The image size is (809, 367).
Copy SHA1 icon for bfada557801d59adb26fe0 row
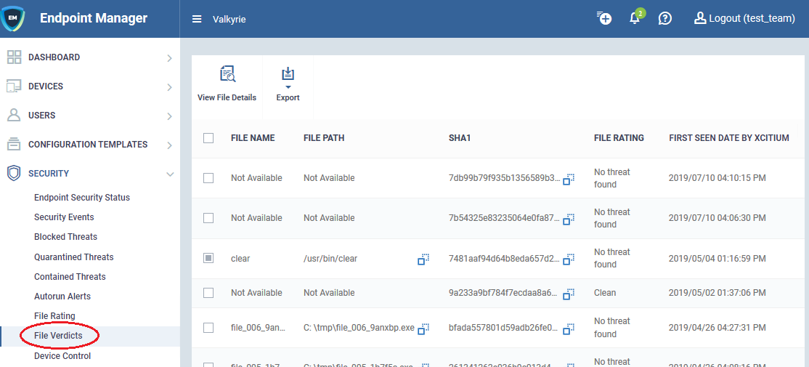[568, 328]
